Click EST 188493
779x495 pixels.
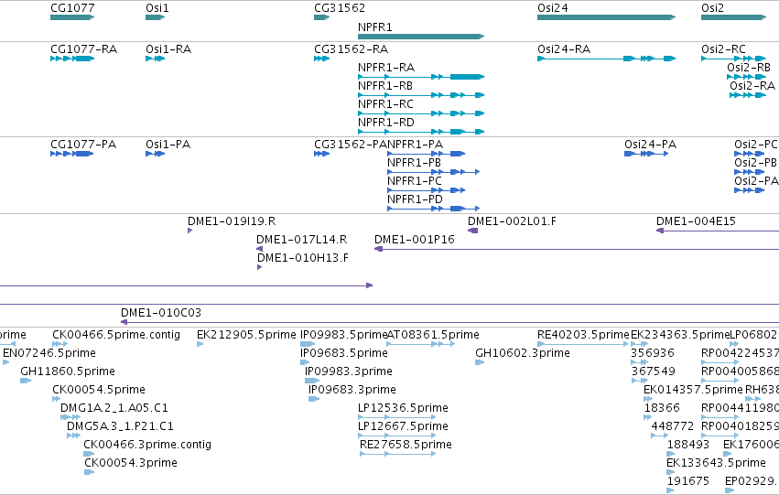coord(671,455)
